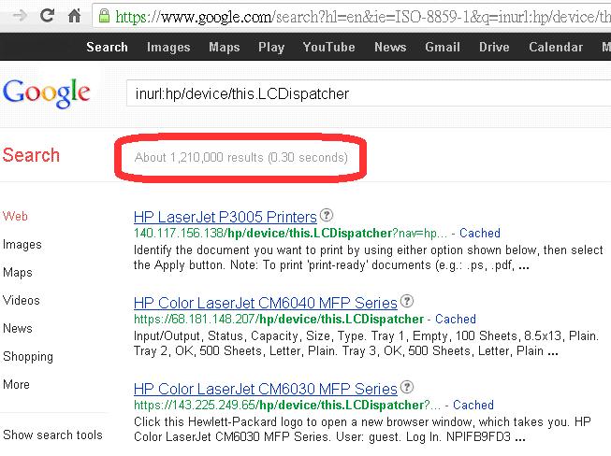Open Maps in the black top bar
The image size is (611, 456).
224,47
